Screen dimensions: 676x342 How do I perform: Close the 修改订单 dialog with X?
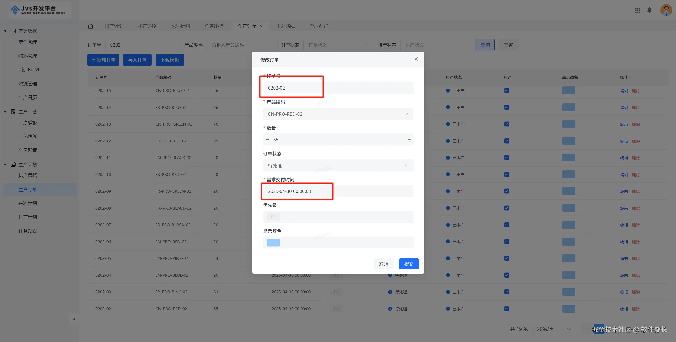click(416, 59)
